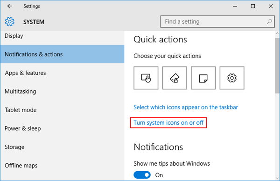This screenshot has width=280, height=181.
Task: Open Power & sleep settings
Action: [x=62, y=128]
